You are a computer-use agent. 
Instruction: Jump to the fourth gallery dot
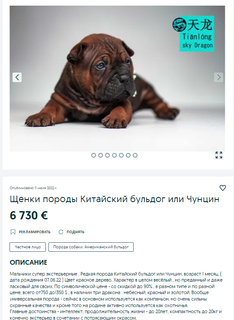coord(115,155)
